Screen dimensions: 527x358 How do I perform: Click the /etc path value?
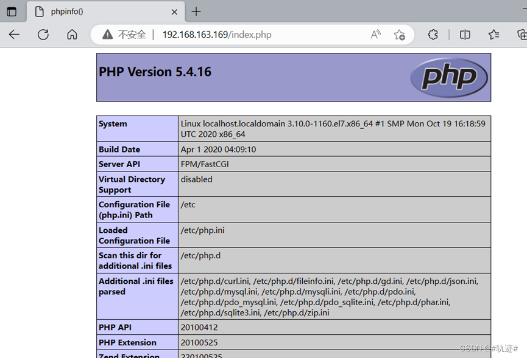point(188,204)
